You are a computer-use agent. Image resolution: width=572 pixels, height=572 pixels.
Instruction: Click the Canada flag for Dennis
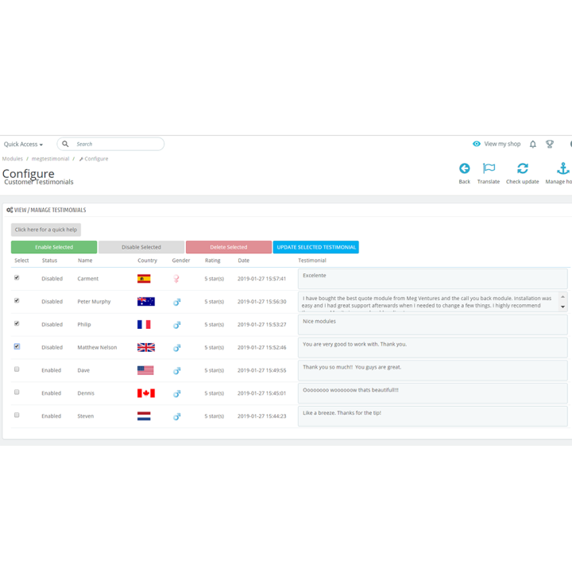146,393
